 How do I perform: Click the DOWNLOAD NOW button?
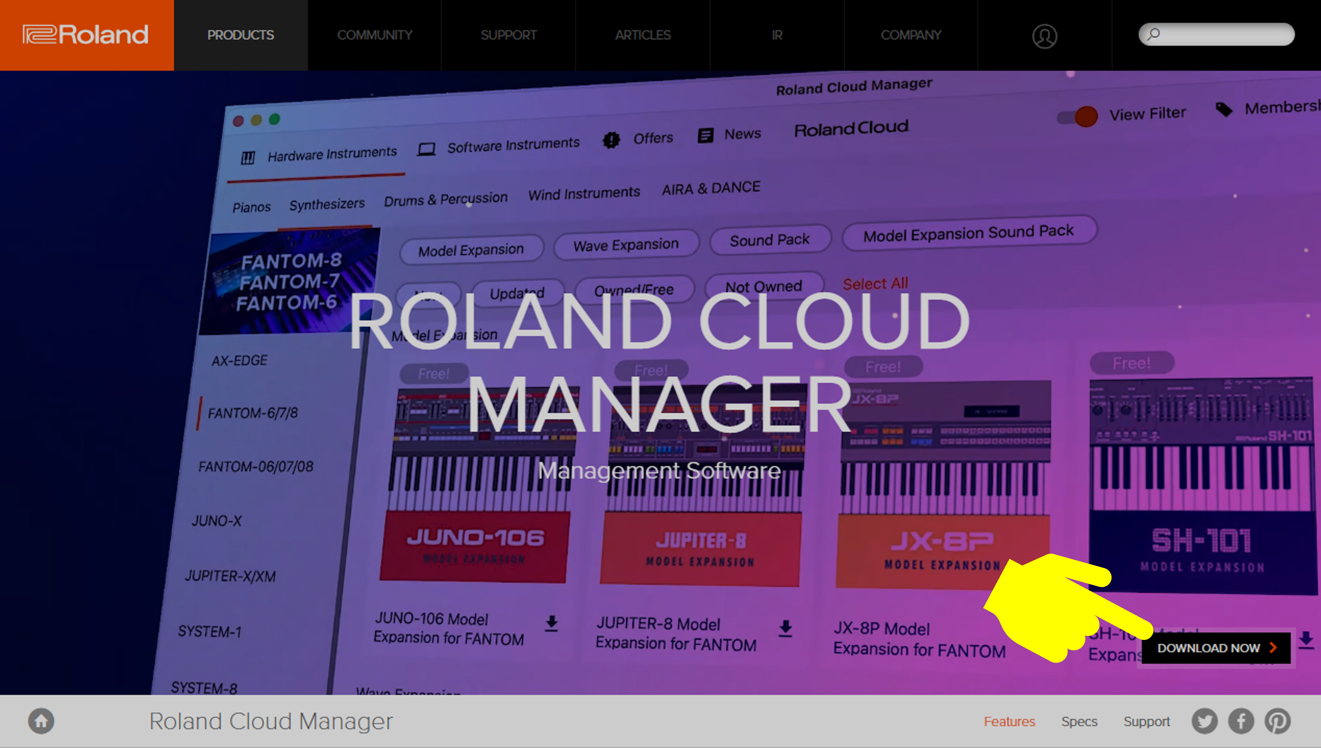tap(1216, 648)
